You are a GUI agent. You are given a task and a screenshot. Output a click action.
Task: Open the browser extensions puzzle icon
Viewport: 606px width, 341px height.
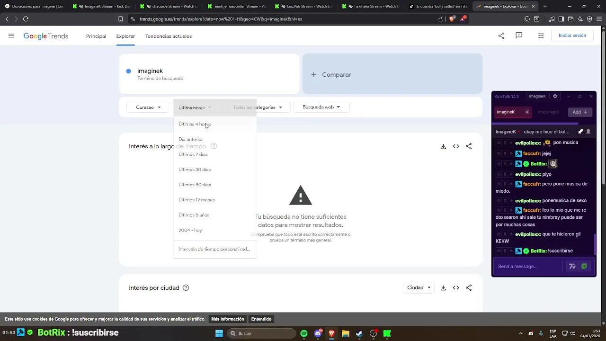(x=527, y=19)
